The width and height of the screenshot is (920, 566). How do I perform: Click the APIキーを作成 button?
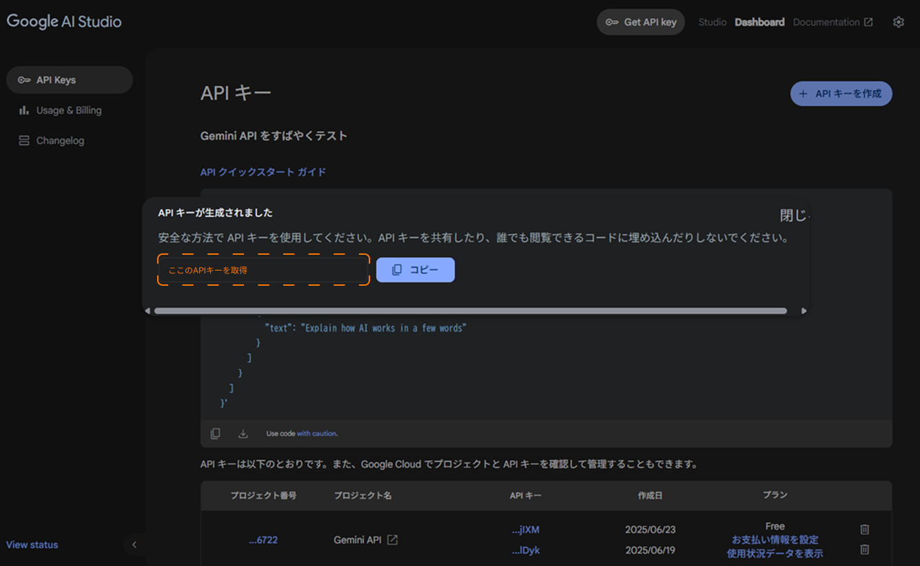pos(841,94)
